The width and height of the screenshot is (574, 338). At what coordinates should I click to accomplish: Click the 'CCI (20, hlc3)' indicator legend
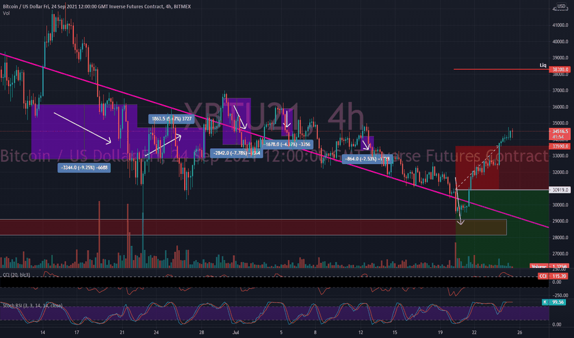(17, 275)
